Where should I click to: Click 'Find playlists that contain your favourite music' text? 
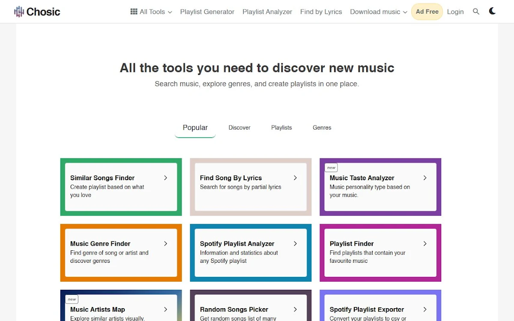click(x=368, y=257)
